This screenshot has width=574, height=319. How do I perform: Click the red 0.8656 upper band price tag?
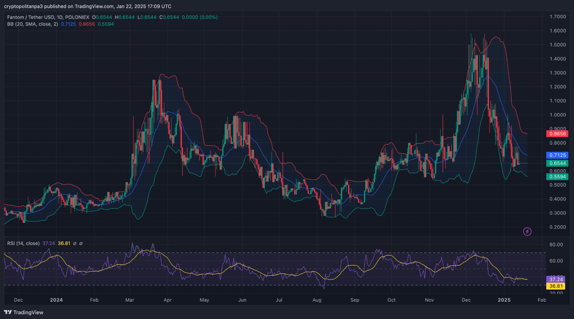(557, 134)
